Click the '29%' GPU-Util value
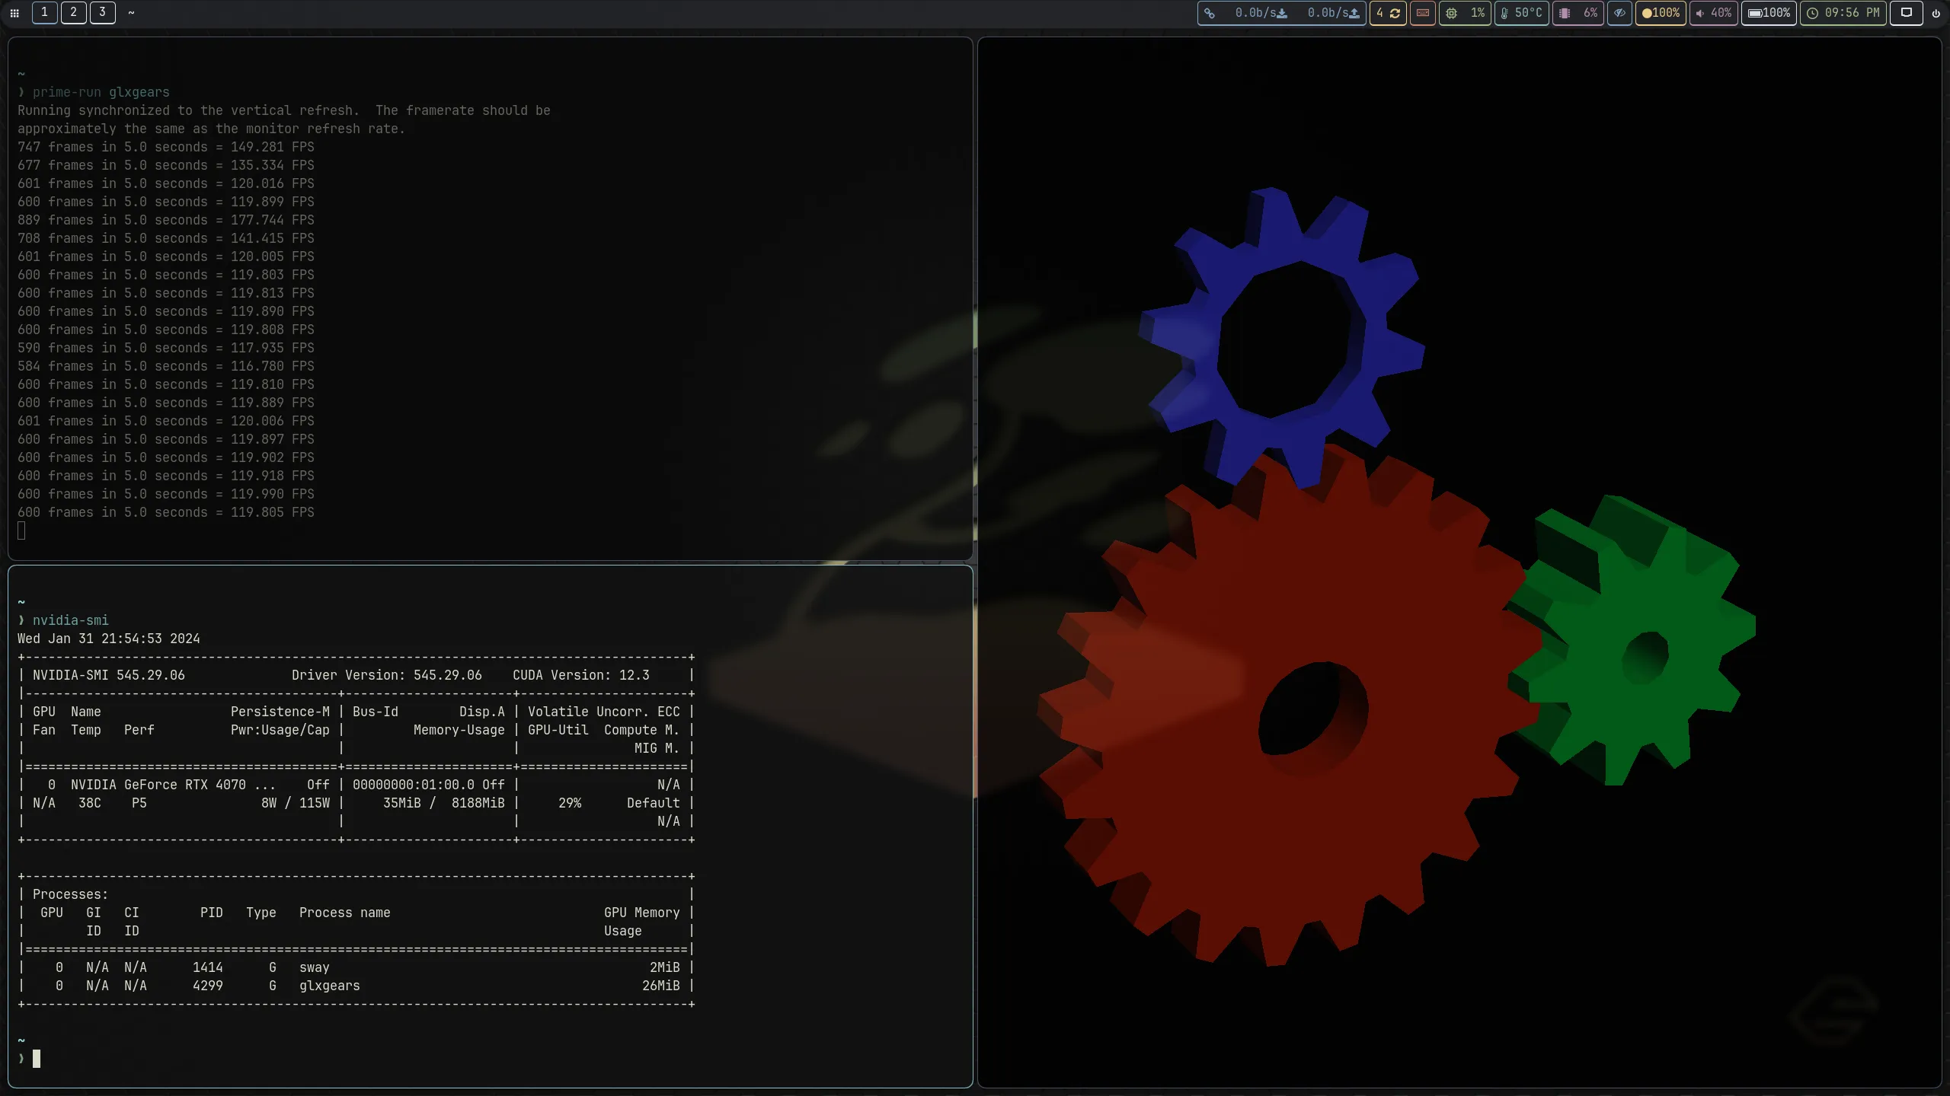 pyautogui.click(x=570, y=803)
